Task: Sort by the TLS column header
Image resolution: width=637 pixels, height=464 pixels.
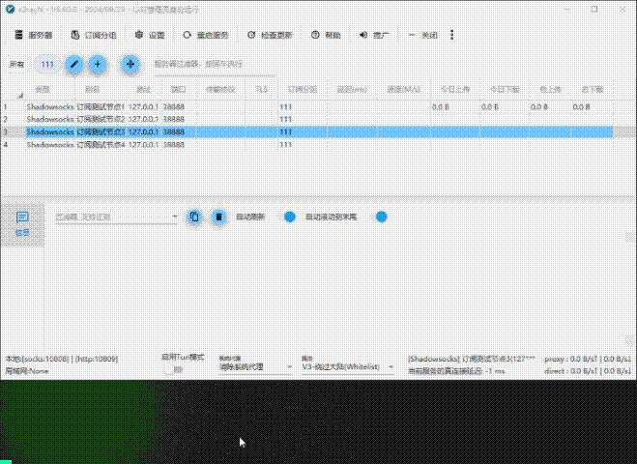Action: (x=262, y=89)
